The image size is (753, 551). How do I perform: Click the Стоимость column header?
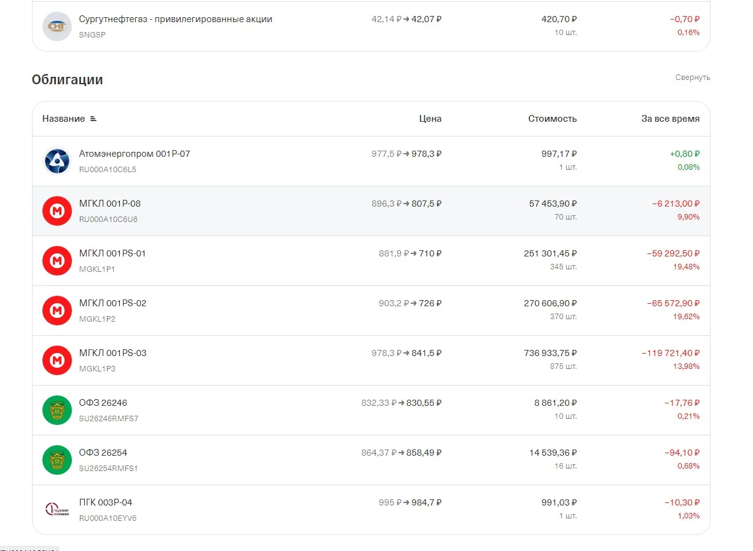pyautogui.click(x=553, y=119)
